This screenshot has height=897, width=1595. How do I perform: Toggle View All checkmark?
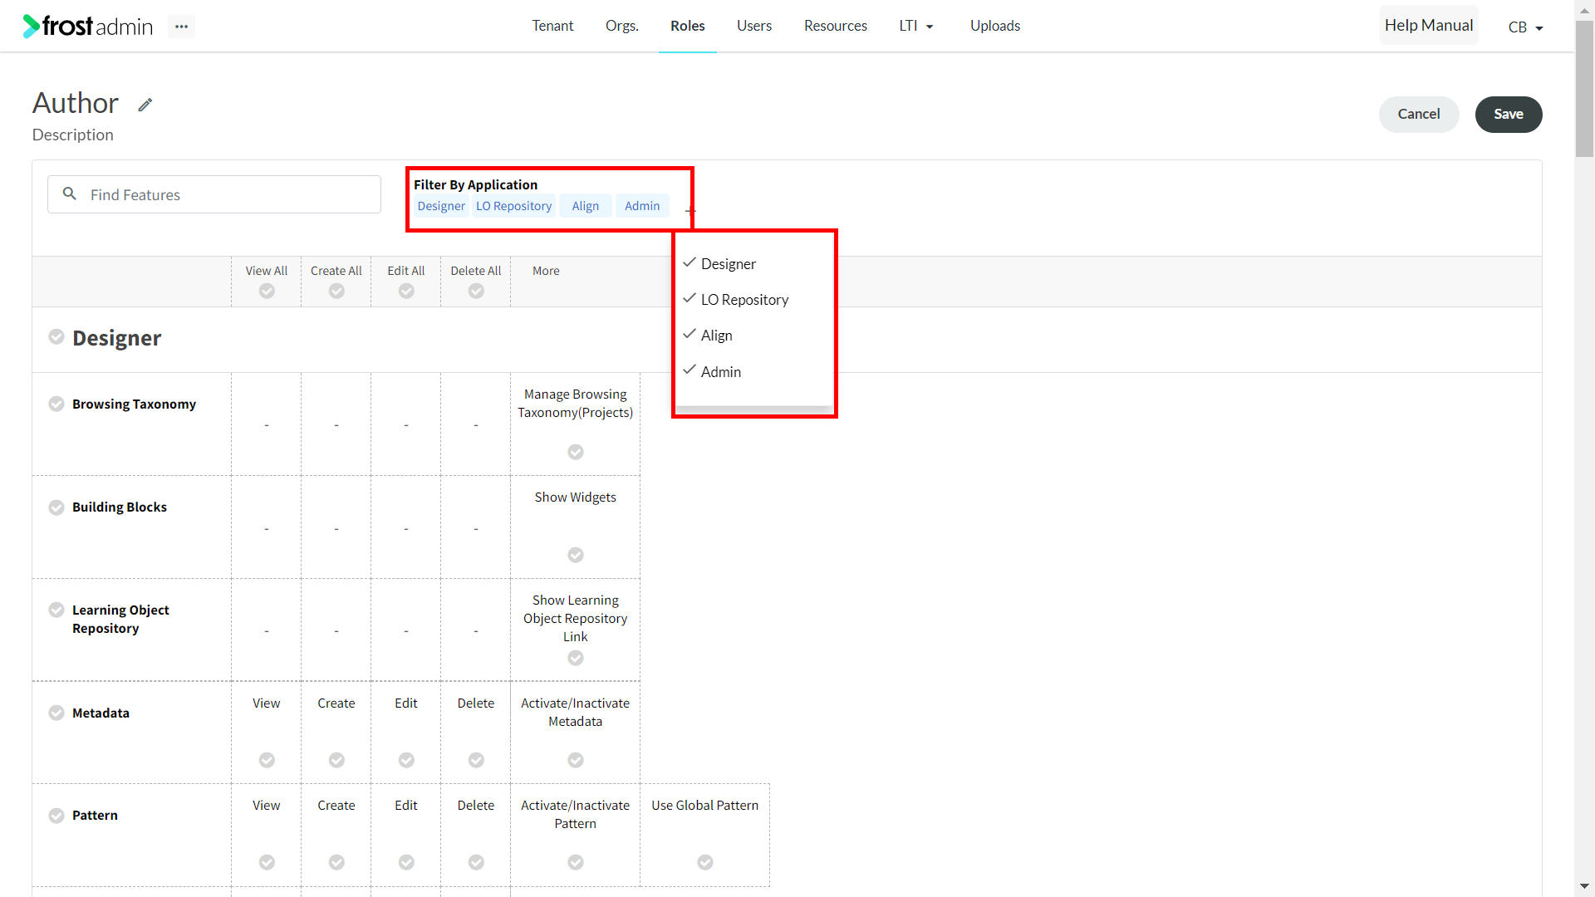[x=267, y=291]
